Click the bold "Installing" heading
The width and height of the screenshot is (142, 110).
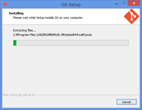pos(16,13)
